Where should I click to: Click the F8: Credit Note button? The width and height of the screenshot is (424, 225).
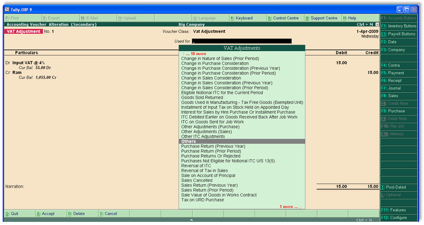point(399,103)
